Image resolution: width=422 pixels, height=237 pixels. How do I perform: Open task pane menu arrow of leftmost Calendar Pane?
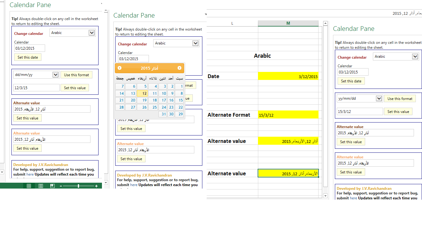(102, 4)
